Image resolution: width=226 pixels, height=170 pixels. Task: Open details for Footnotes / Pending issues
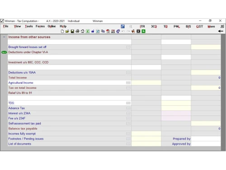(128, 139)
